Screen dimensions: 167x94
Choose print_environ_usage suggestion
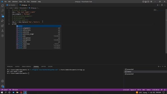coord(39,34)
